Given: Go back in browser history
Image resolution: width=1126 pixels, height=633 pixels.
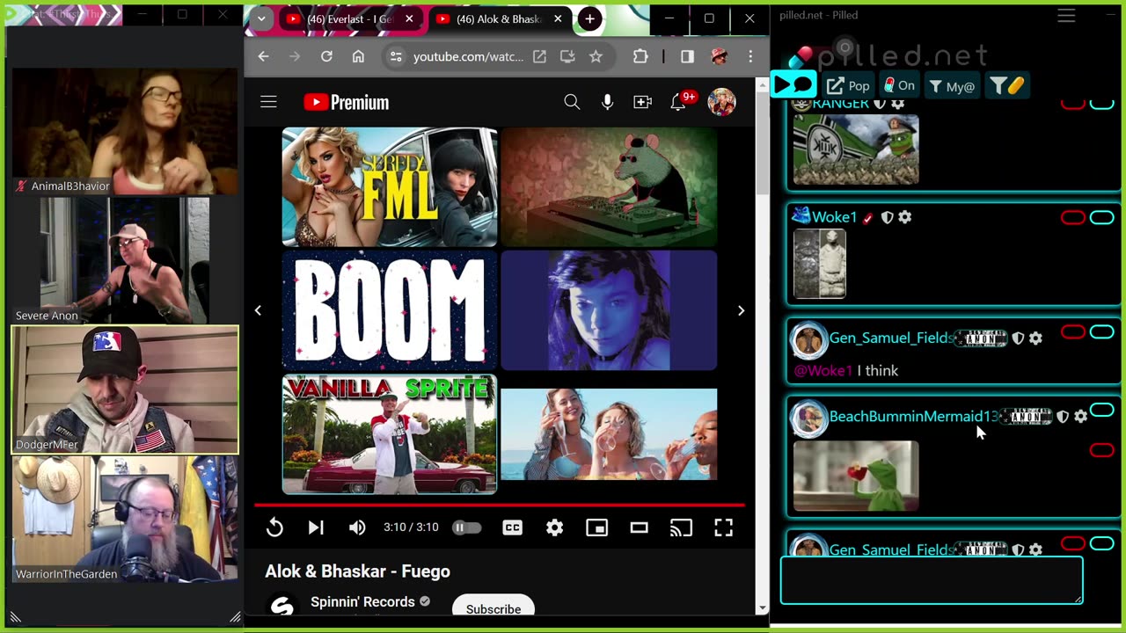Looking at the screenshot, I should (263, 56).
